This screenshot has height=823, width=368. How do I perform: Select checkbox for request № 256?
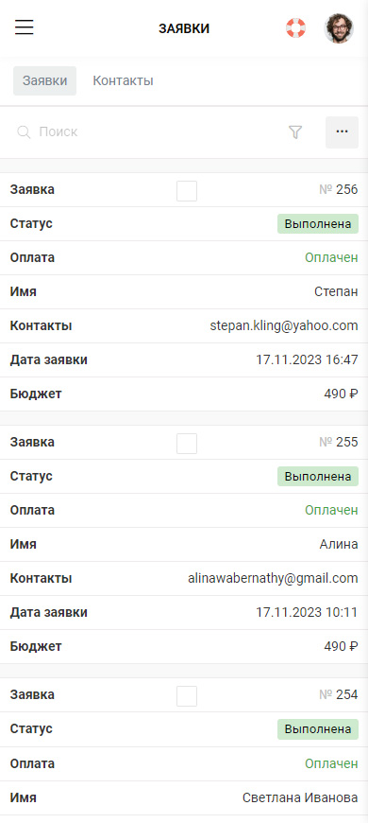[x=187, y=191]
